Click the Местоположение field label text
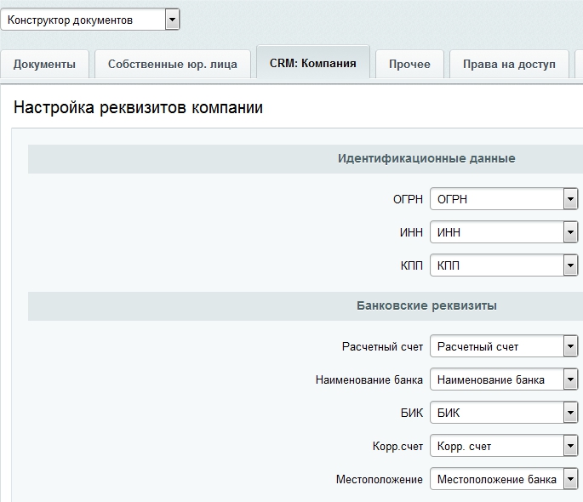The image size is (583, 502). [x=379, y=479]
